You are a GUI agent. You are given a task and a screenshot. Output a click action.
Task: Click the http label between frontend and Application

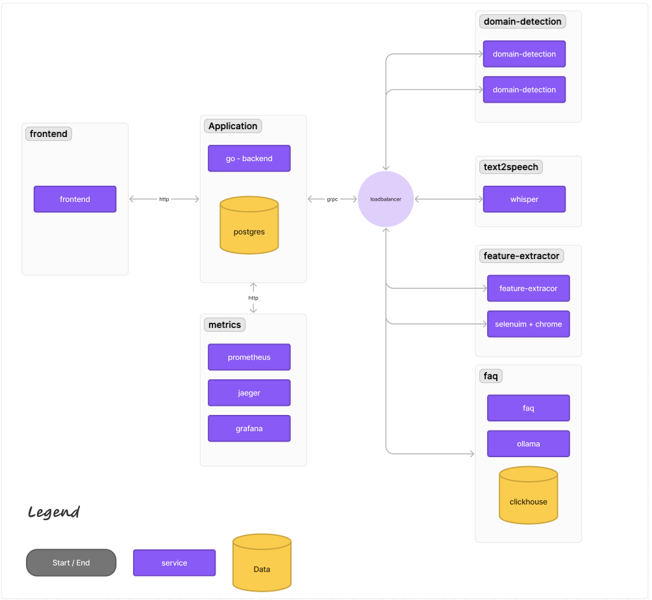point(164,199)
